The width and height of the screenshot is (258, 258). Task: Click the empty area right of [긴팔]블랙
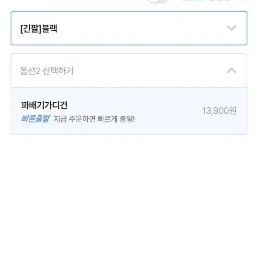(141, 28)
